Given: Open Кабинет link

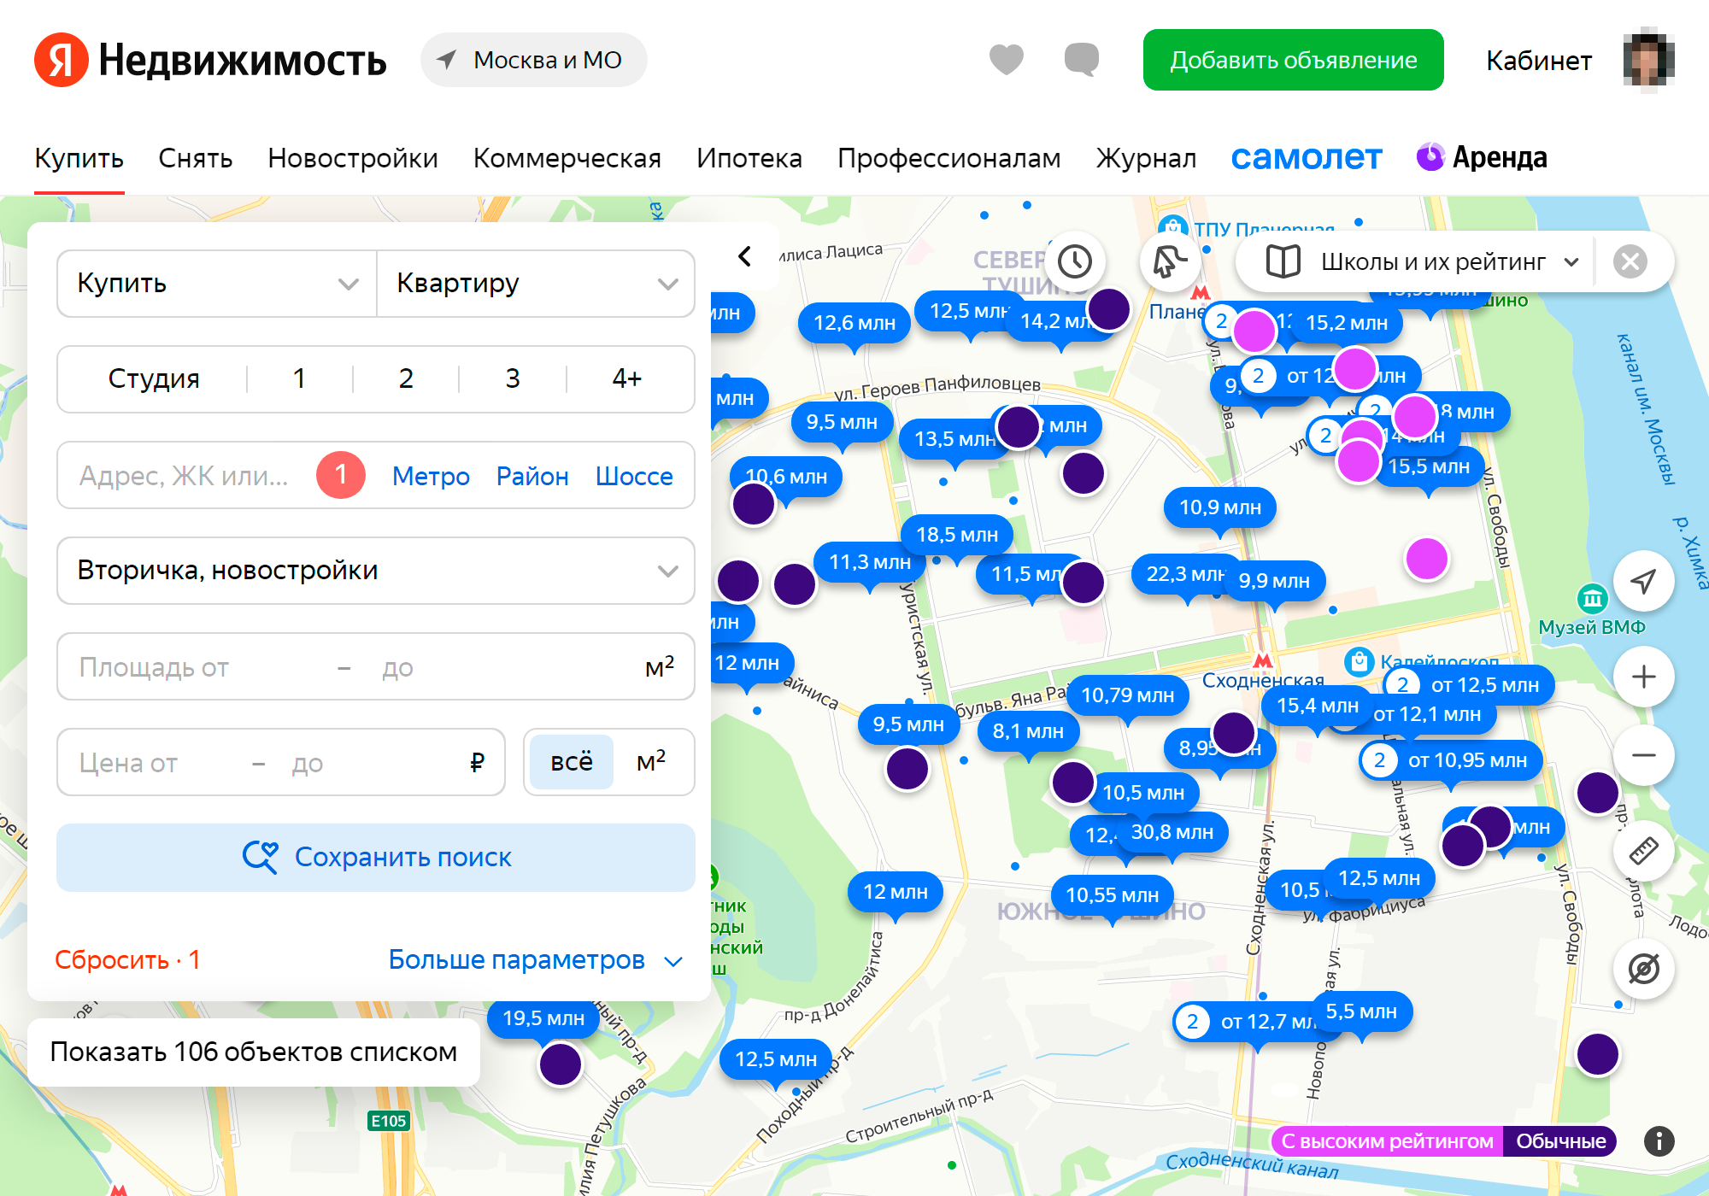Looking at the screenshot, I should 1538,61.
